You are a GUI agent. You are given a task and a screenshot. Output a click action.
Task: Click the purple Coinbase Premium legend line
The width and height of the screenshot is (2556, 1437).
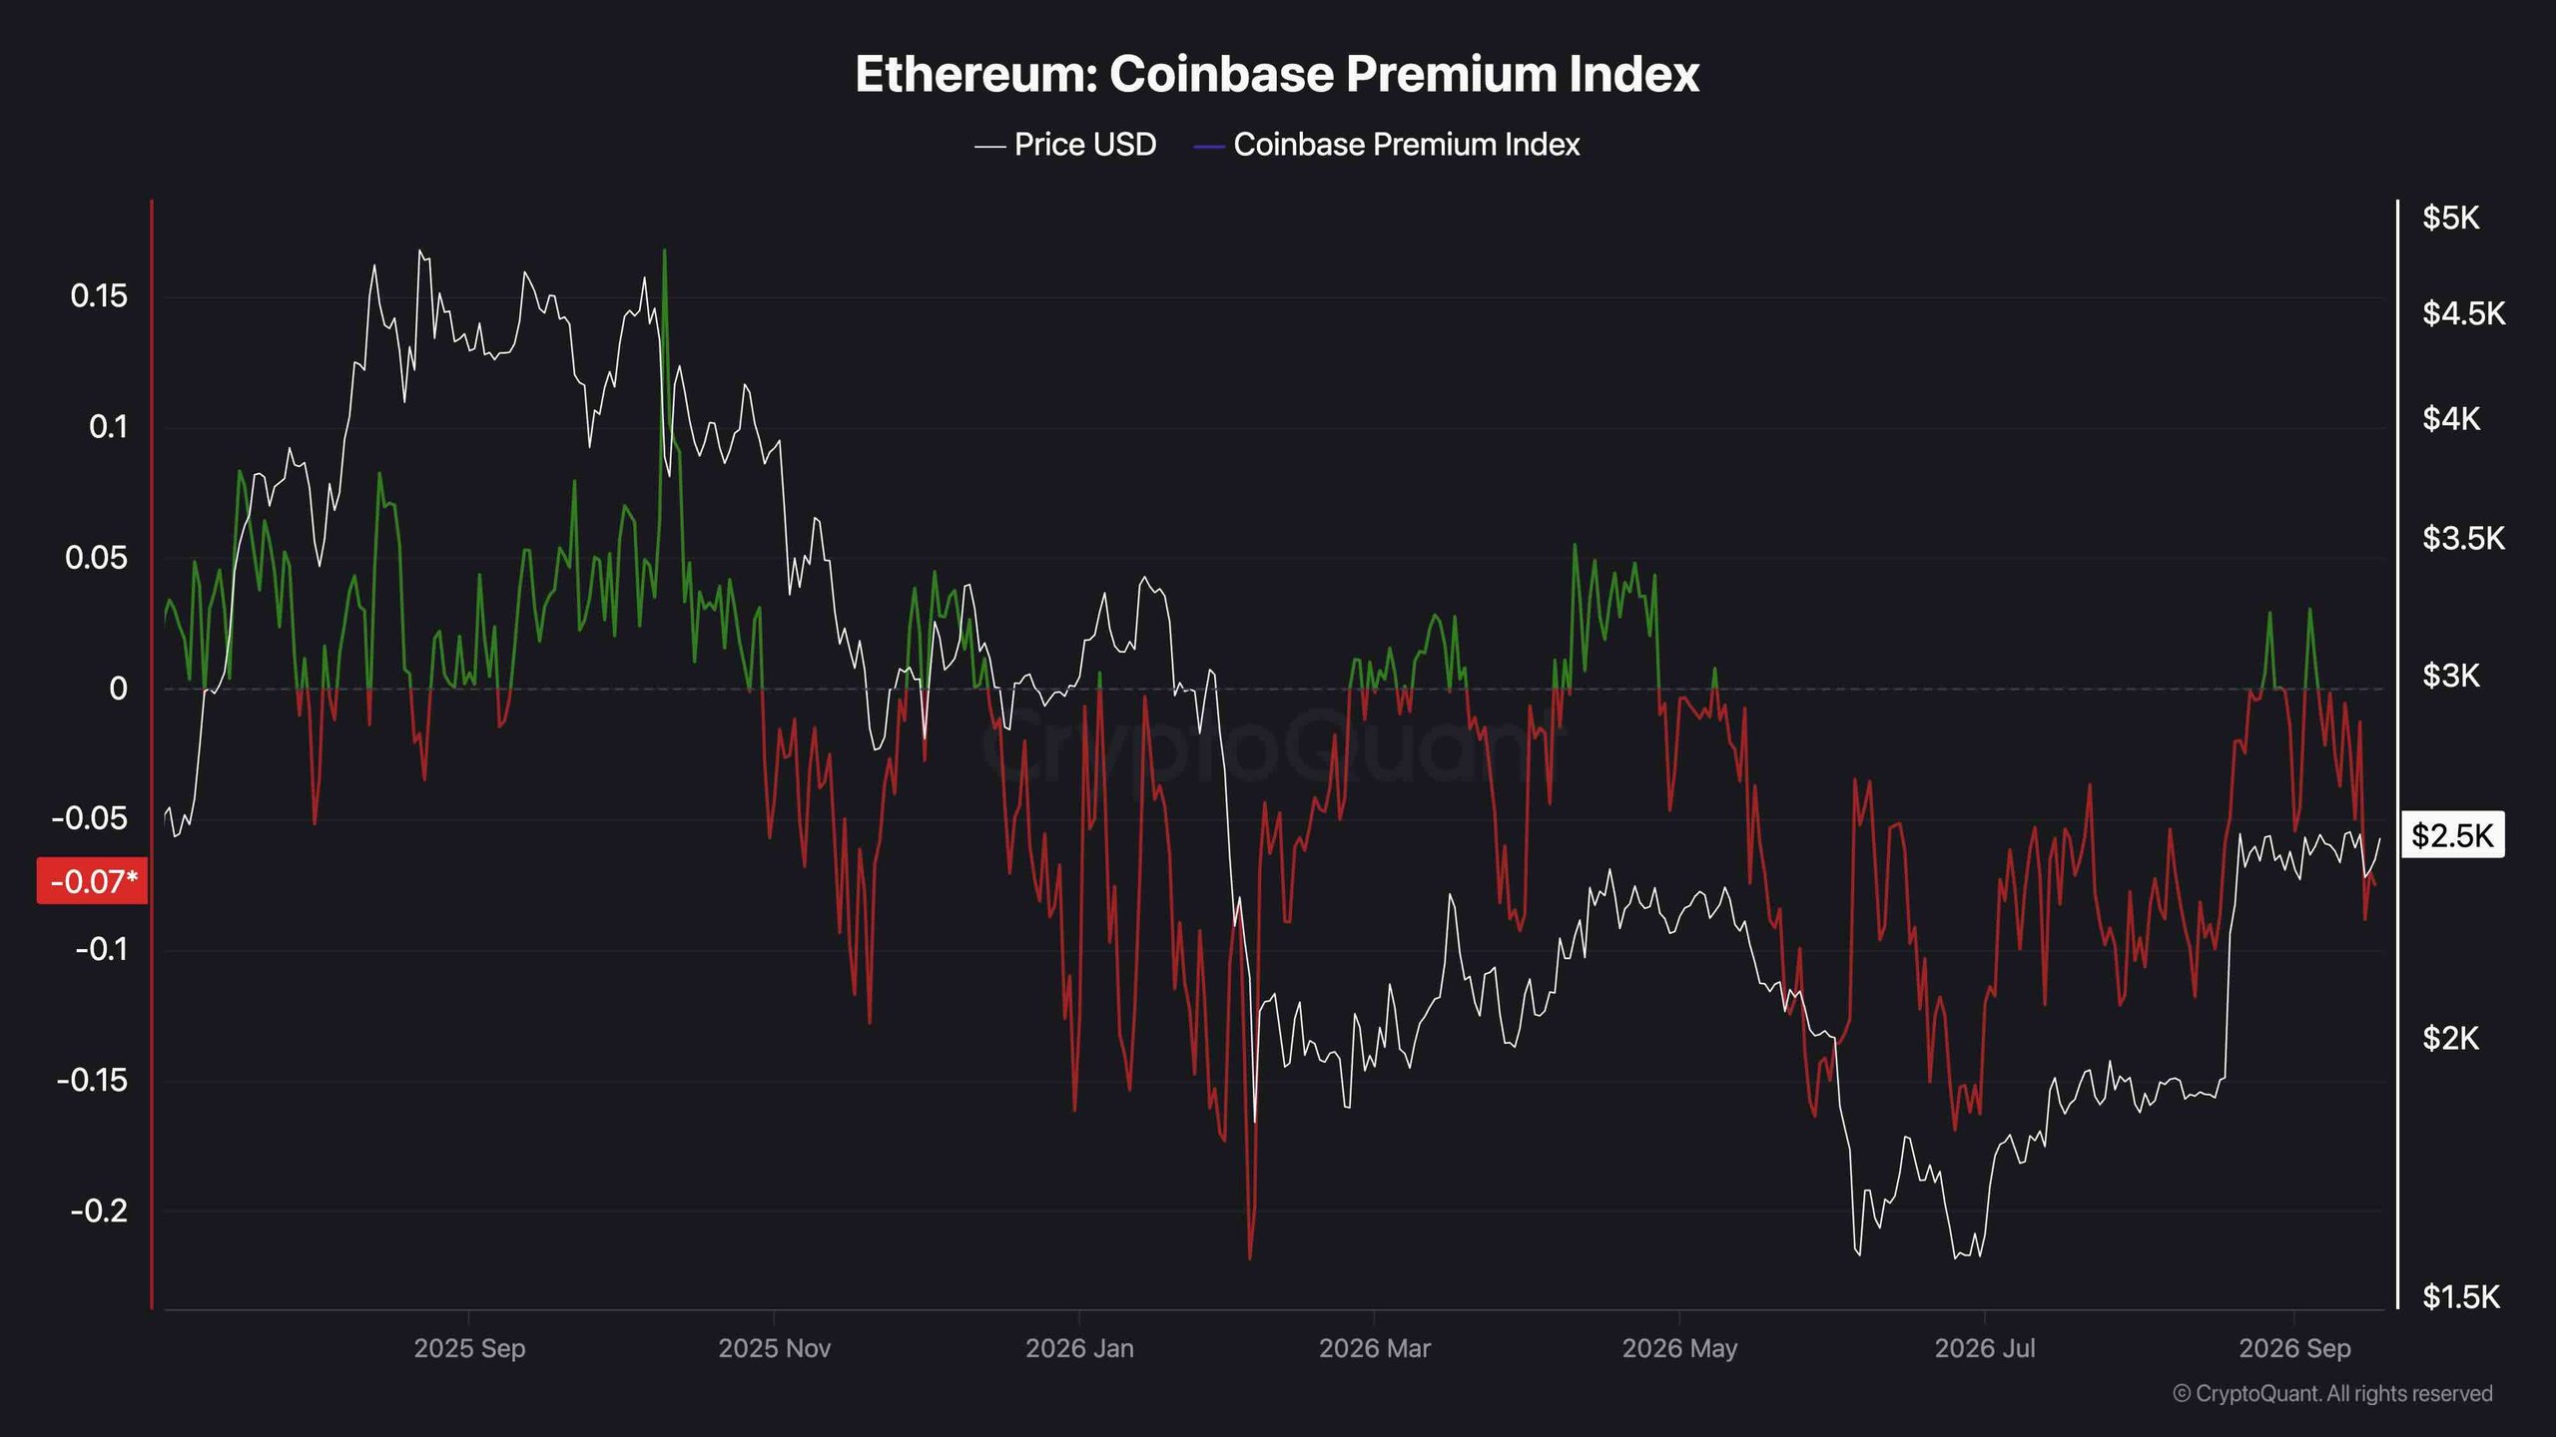tap(1209, 147)
